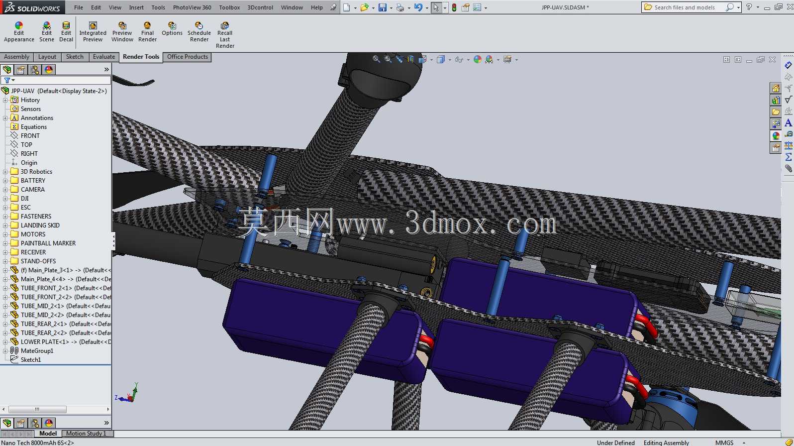Image resolution: width=794 pixels, height=446 pixels.
Task: Select the LANDING SKID folder
Action: tap(40, 225)
